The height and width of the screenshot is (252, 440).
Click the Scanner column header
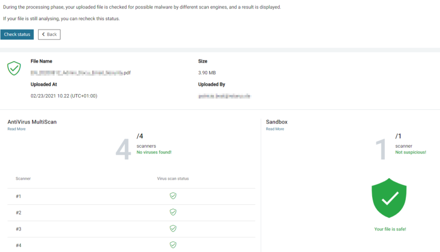pyautogui.click(x=23, y=179)
